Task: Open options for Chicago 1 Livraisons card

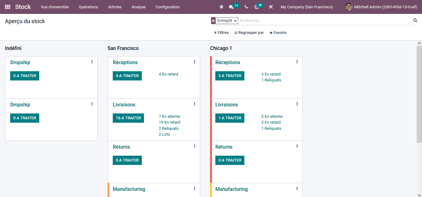Action: coord(297,104)
